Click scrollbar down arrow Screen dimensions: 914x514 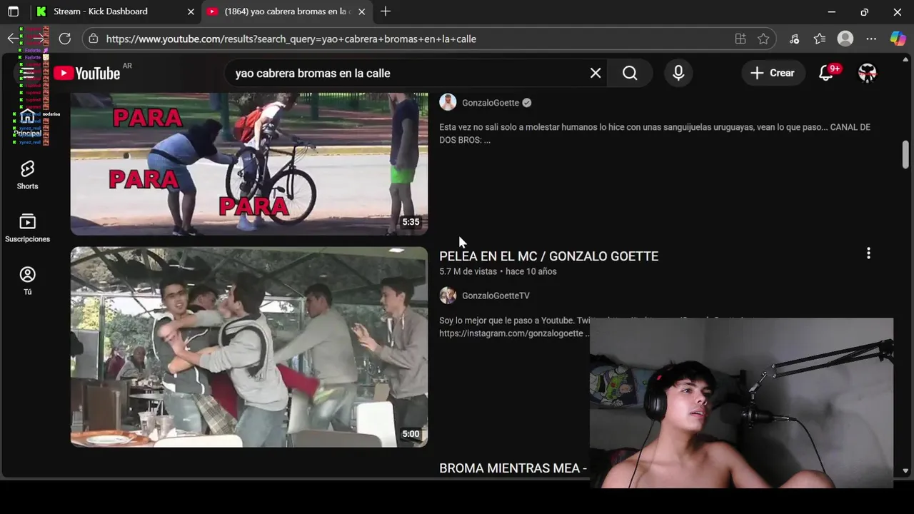click(x=905, y=470)
